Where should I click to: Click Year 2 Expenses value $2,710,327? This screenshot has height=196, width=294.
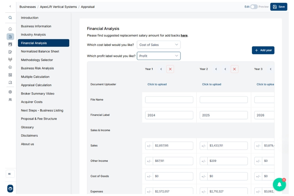click(228, 192)
